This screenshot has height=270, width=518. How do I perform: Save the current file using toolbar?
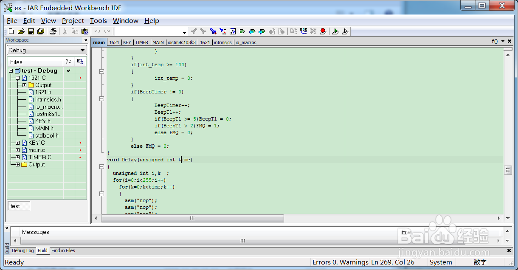click(31, 31)
